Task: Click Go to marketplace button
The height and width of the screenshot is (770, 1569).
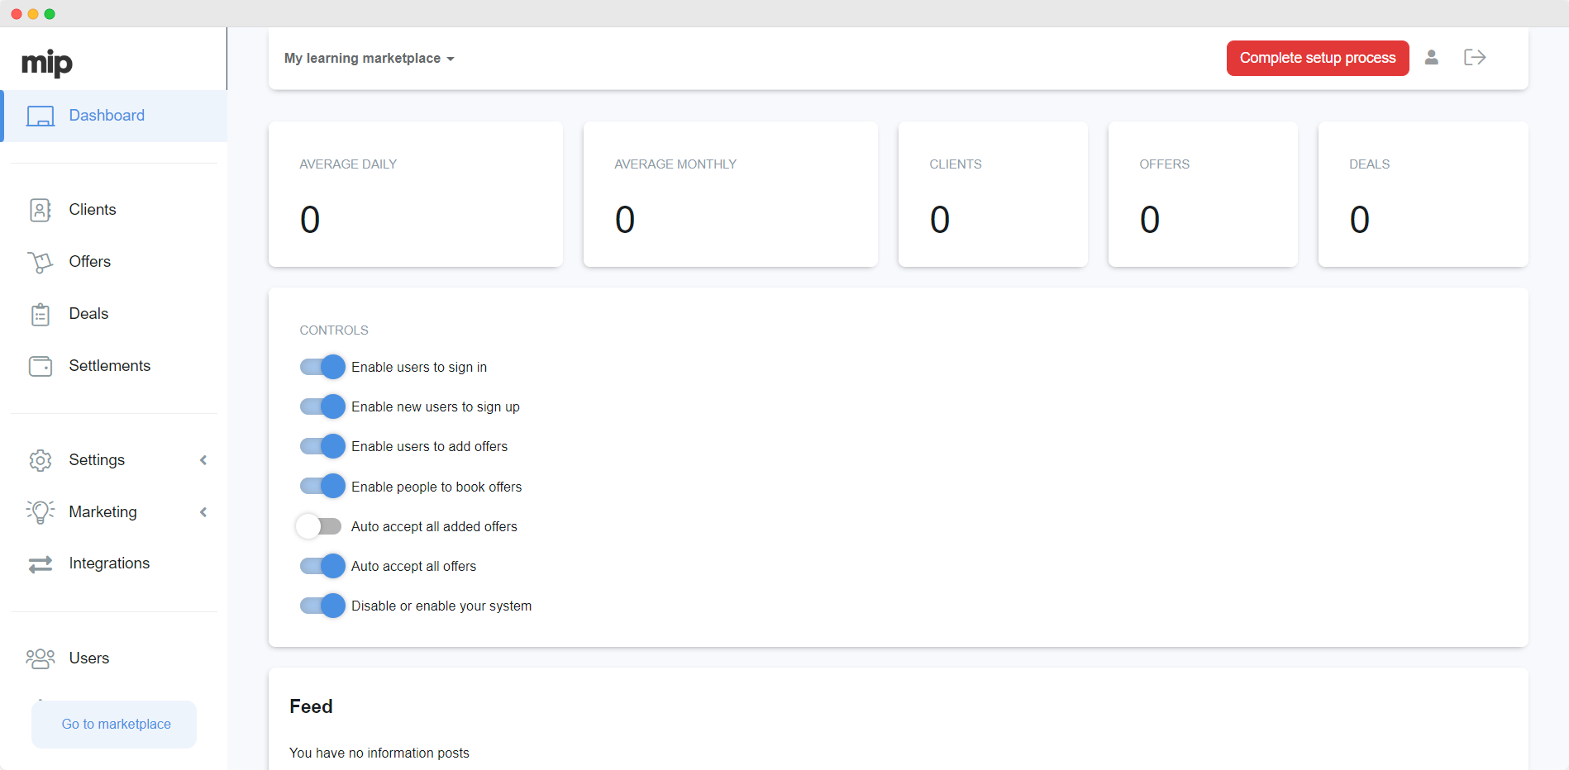Action: point(114,725)
